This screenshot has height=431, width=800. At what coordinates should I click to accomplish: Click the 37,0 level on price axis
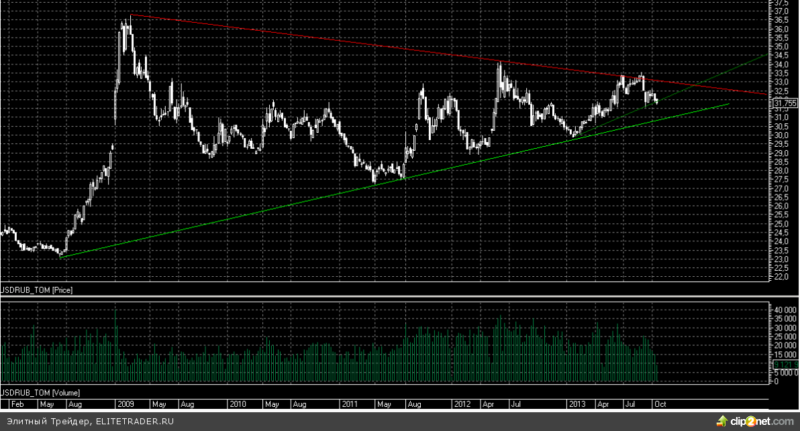781,11
